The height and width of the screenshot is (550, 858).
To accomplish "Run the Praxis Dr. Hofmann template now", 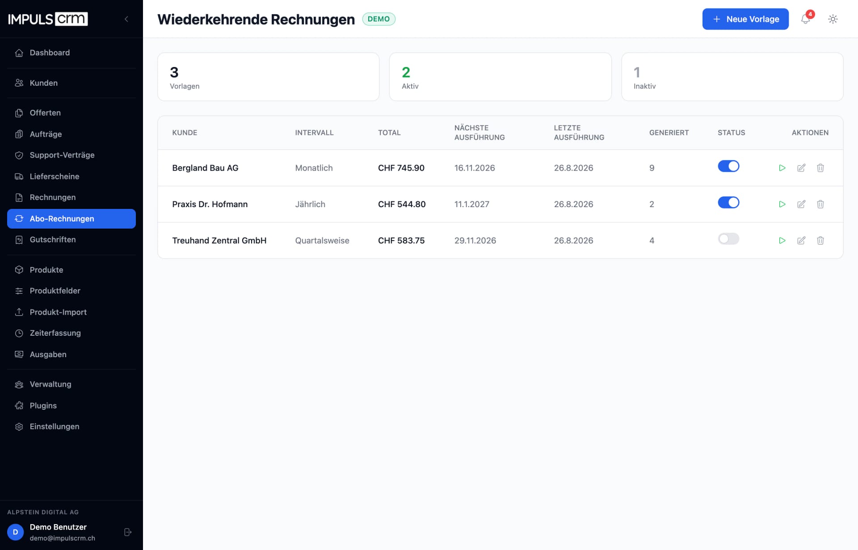I will (x=782, y=204).
